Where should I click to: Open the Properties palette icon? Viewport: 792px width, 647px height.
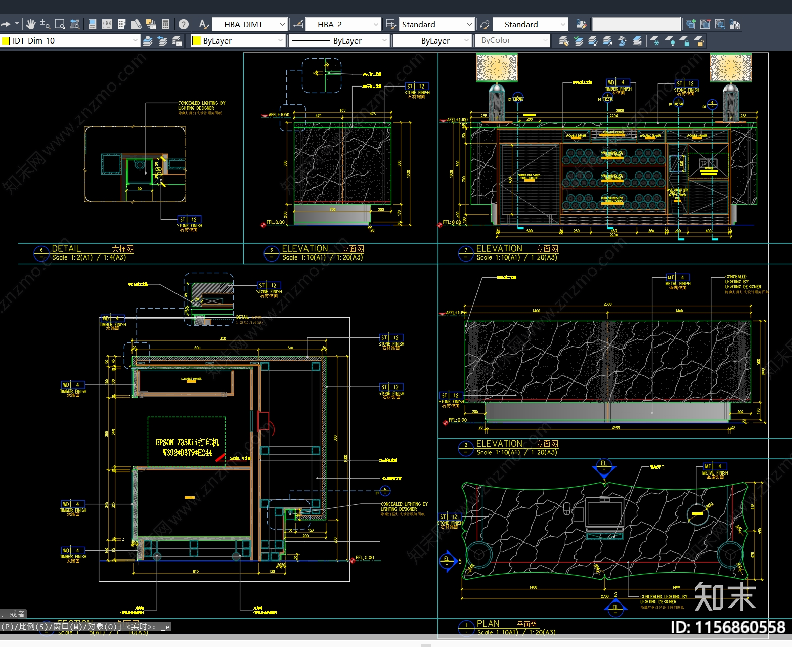[x=92, y=24]
